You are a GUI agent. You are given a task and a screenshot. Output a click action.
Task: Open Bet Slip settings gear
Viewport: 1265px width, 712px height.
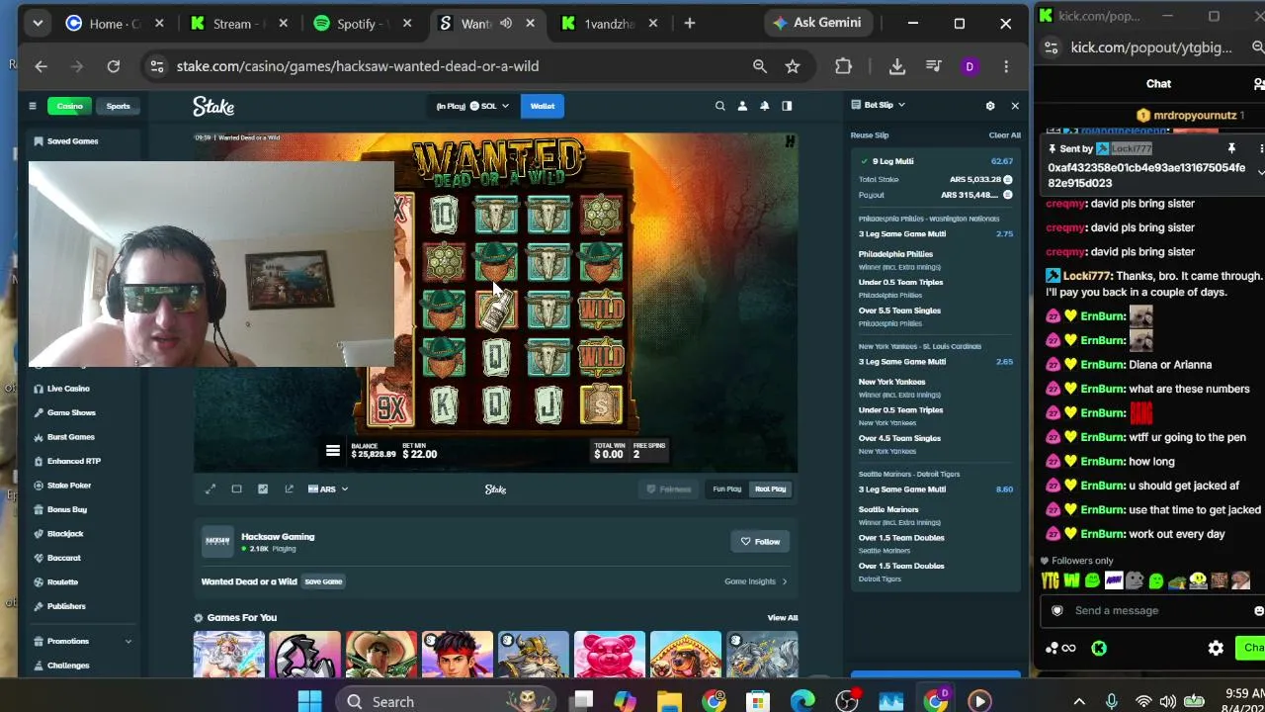989,106
